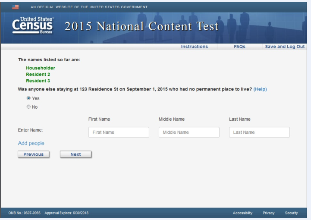Click the Add people link
This screenshot has width=311, height=220.
[31, 143]
